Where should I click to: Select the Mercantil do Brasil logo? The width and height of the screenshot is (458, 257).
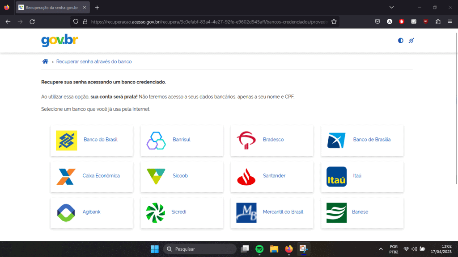tap(246, 213)
